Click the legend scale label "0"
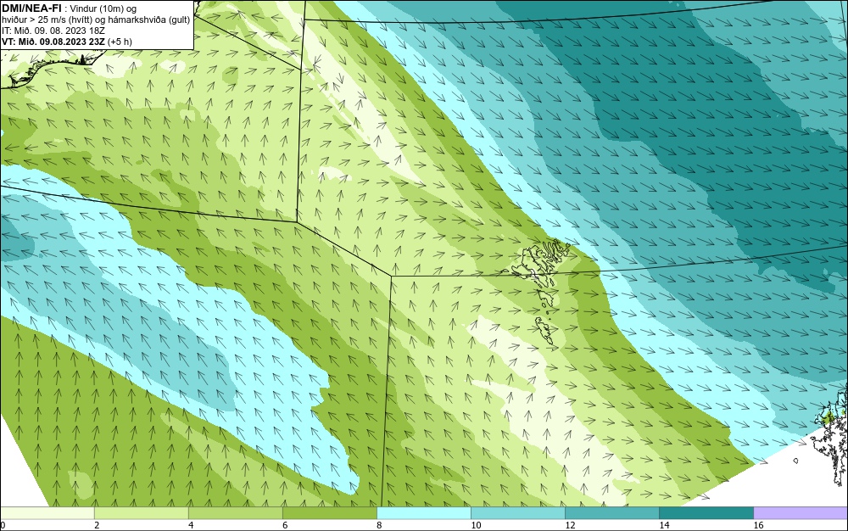This screenshot has width=848, height=531. point(3,525)
